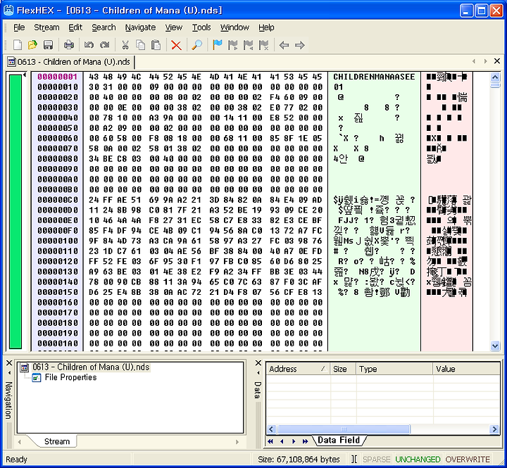Navigate back with the left arrow icon
This screenshot has height=468, width=507.
[x=284, y=45]
